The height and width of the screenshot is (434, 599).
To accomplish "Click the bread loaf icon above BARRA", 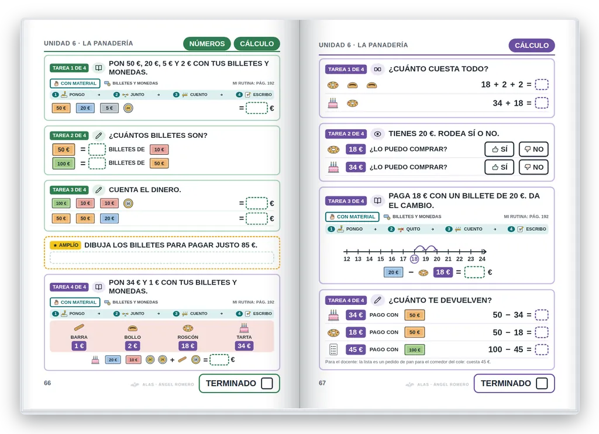I will (x=79, y=328).
